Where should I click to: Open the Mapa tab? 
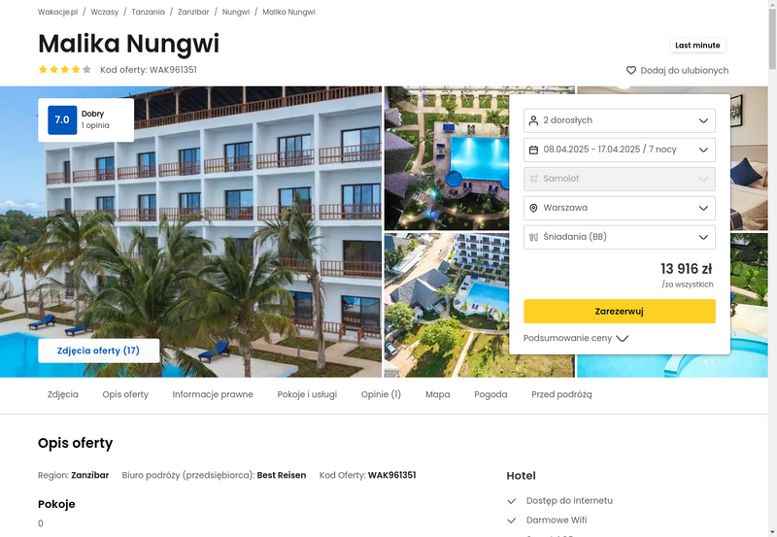438,394
